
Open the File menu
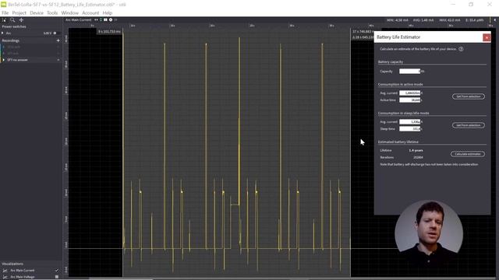click(x=5, y=12)
